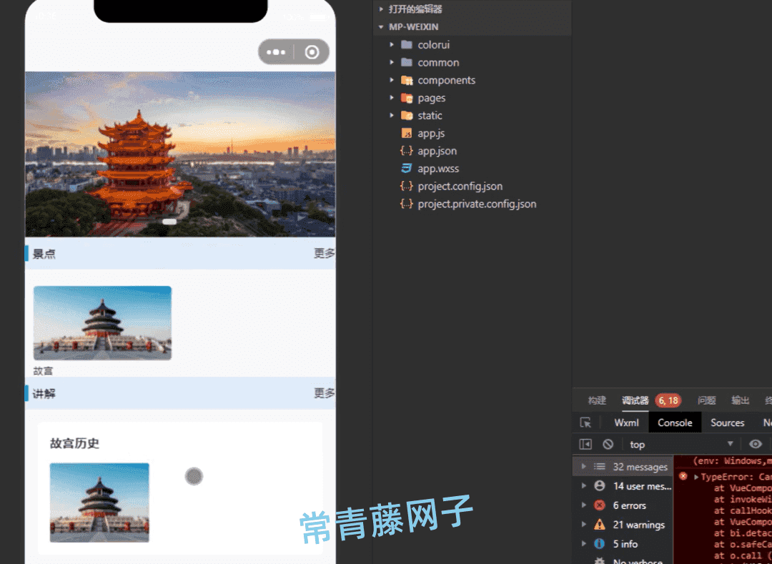Click the project.config.json braces icon

coord(406,186)
